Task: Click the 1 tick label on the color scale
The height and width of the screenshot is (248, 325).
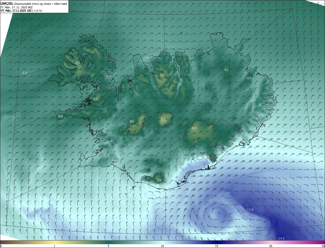Action: (54, 246)
